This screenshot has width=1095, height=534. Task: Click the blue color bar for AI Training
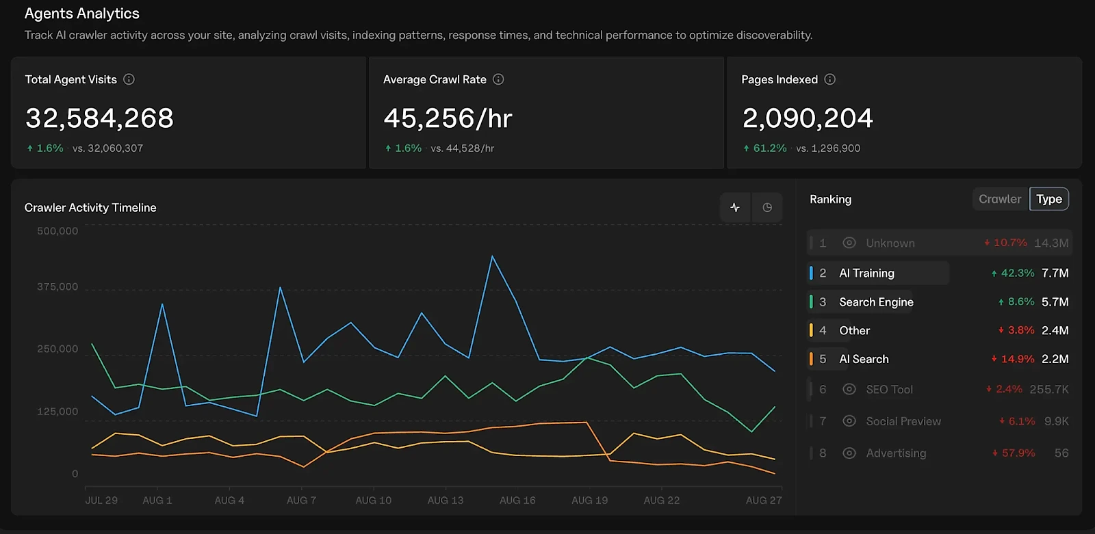click(811, 273)
